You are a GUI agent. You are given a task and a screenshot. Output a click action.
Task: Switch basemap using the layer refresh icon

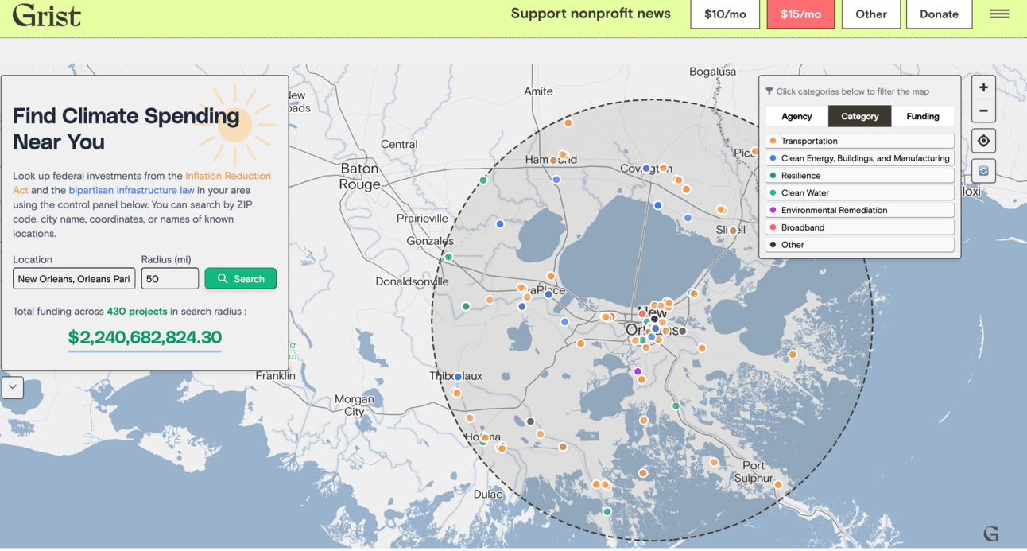click(x=983, y=170)
